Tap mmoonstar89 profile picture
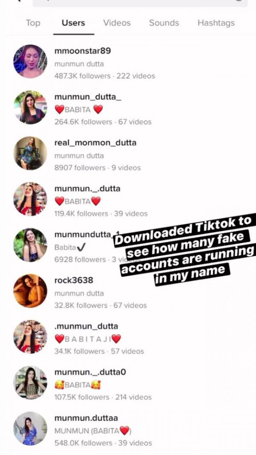Image resolution: width=256 pixels, height=455 pixels. tap(30, 61)
